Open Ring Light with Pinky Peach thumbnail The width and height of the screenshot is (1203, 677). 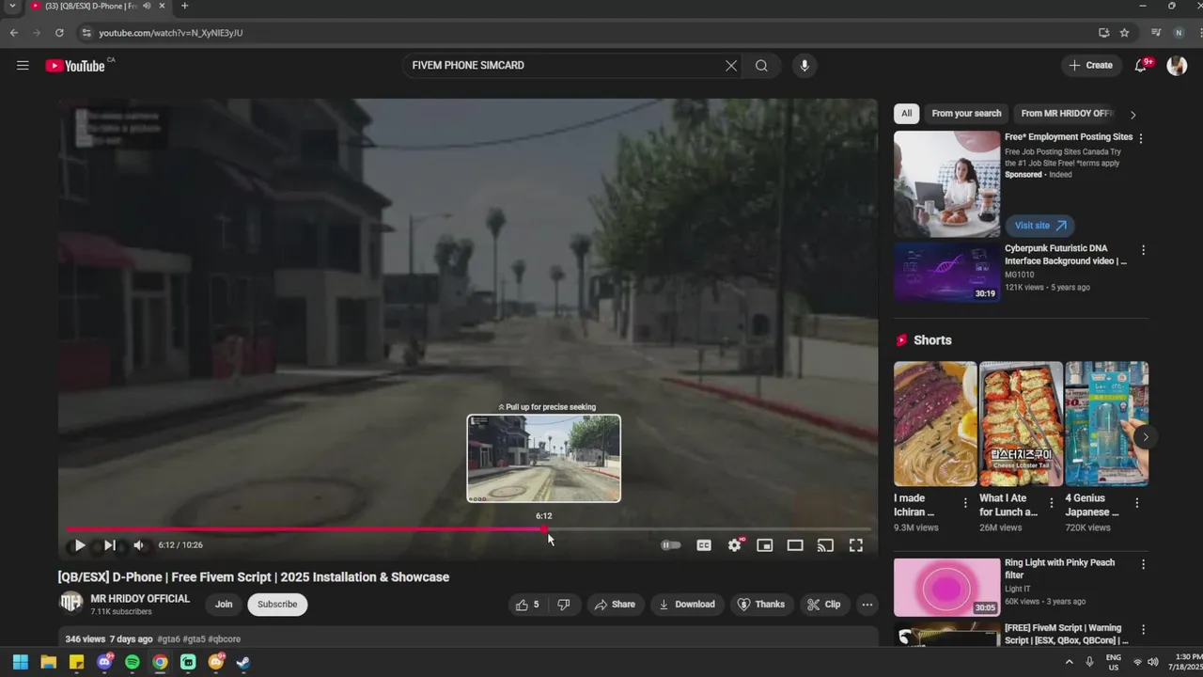(x=946, y=588)
